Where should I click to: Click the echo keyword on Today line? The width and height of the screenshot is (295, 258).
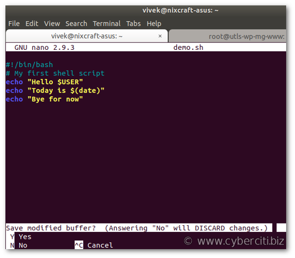pyautogui.click(x=14, y=91)
